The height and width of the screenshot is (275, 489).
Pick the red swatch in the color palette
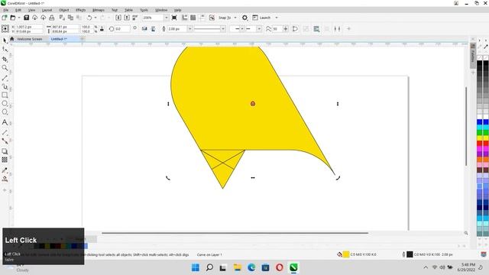pyautogui.click(x=480, y=144)
